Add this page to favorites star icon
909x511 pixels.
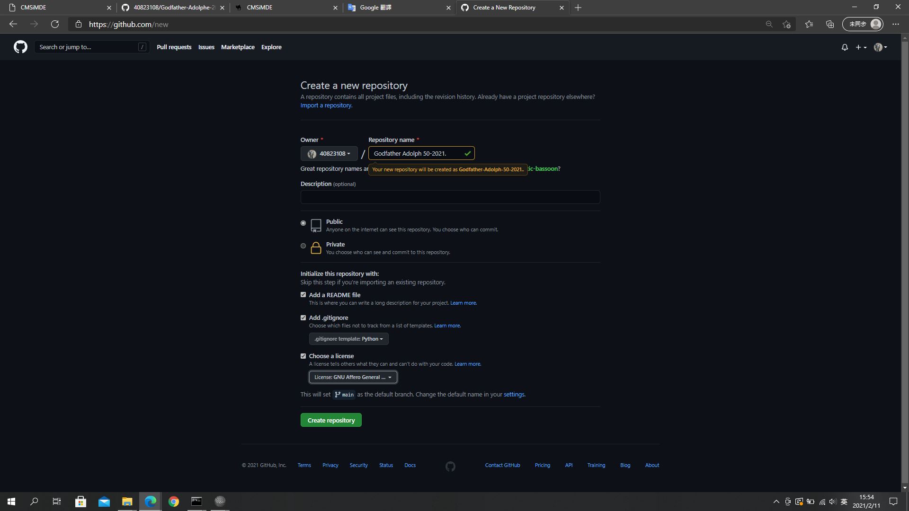coord(786,24)
